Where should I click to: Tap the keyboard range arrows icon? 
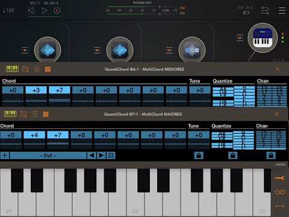coord(280,206)
